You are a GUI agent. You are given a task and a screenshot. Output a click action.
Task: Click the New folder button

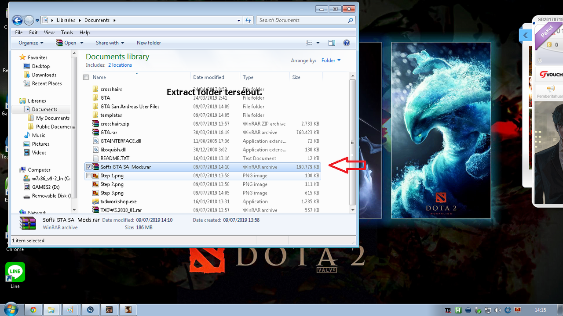click(149, 43)
